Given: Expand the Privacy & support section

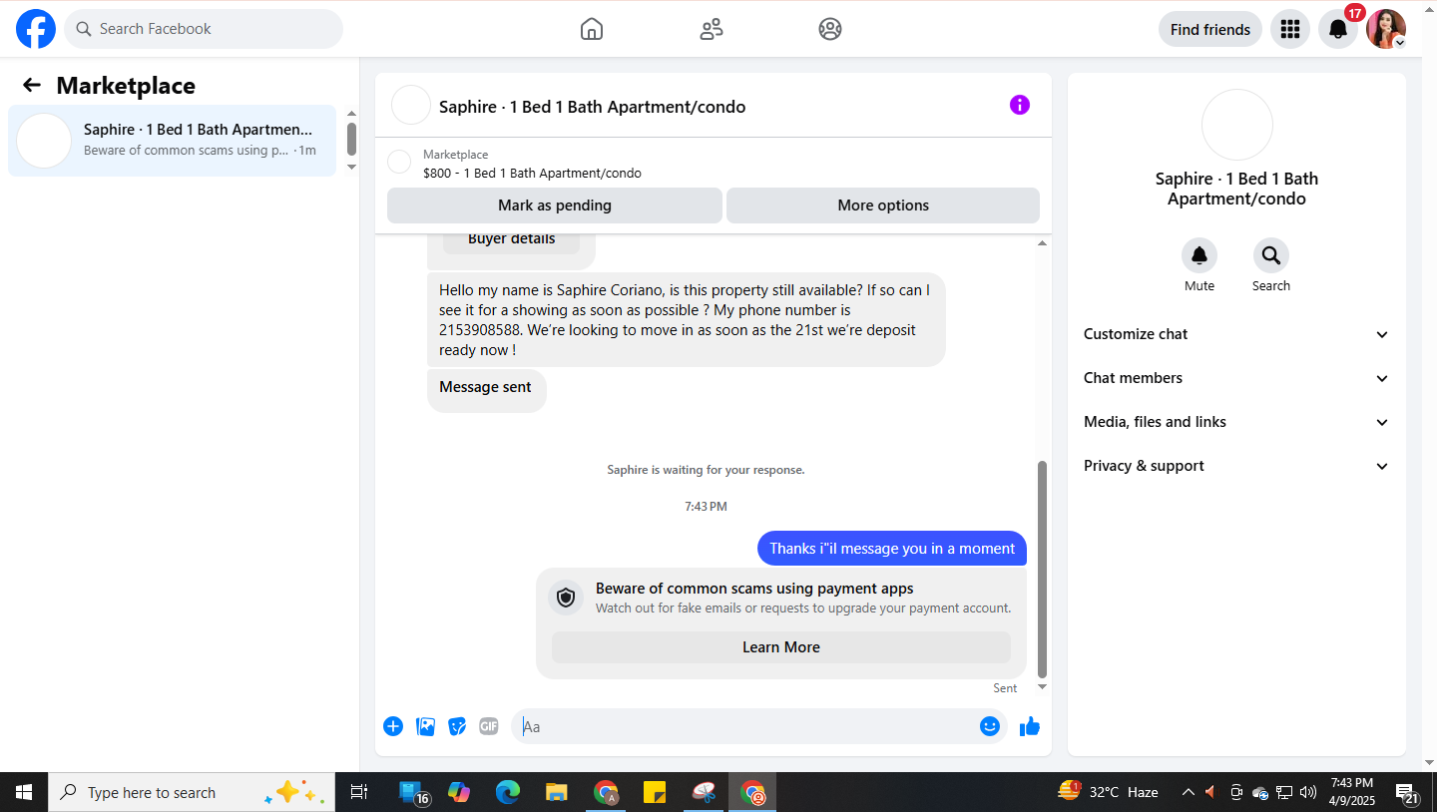Looking at the screenshot, I should (1236, 466).
